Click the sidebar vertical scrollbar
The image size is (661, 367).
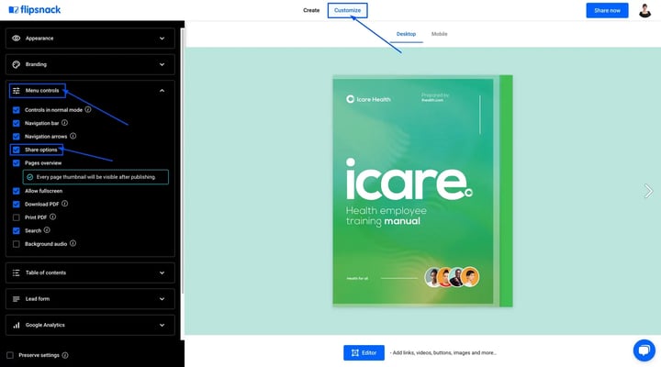[x=182, y=161]
